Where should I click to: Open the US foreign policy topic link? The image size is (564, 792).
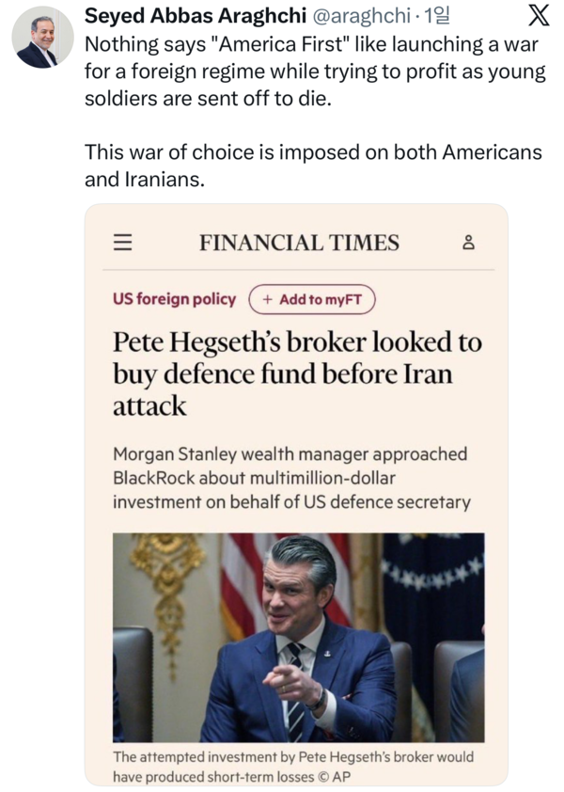[x=174, y=299]
